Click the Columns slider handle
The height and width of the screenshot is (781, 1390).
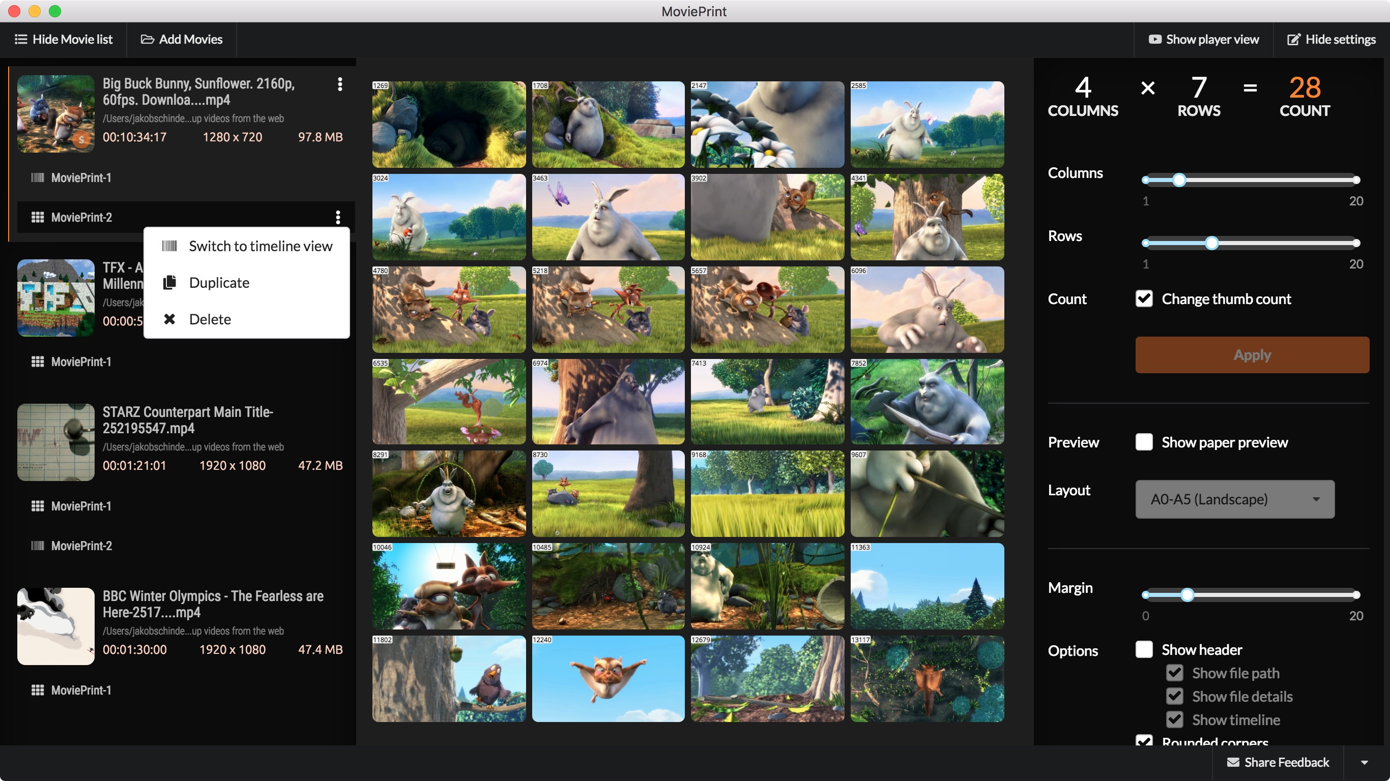[x=1179, y=180]
